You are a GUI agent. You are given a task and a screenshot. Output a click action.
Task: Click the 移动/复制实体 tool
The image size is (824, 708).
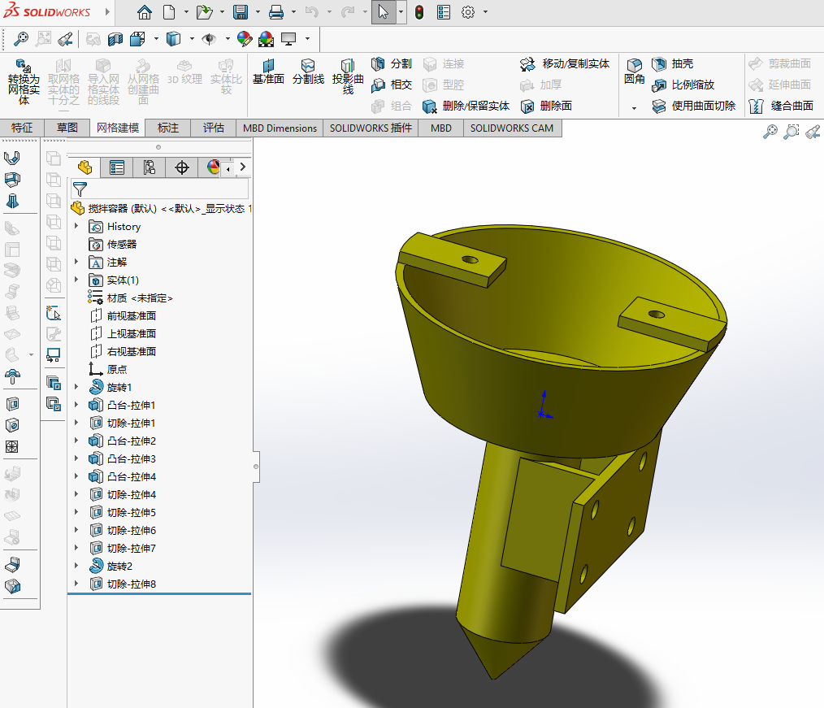coord(565,63)
